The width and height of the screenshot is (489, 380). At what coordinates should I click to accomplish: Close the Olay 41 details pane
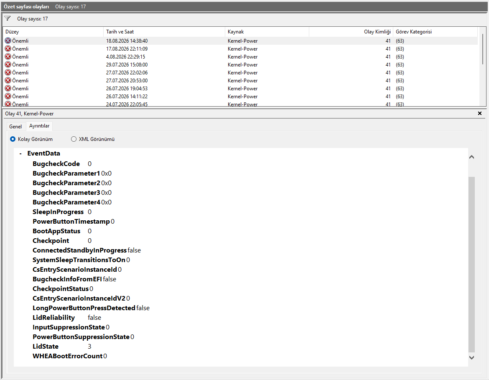[480, 113]
